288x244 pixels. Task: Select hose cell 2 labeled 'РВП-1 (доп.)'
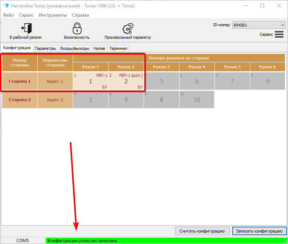[x=126, y=81]
